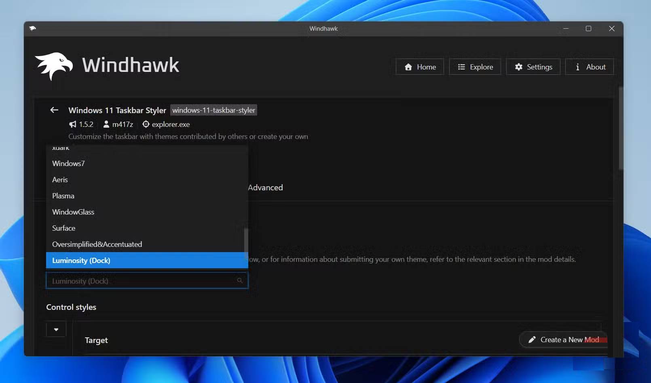651x383 pixels.
Task: Click the author m417z user icon
Action: (x=106, y=124)
